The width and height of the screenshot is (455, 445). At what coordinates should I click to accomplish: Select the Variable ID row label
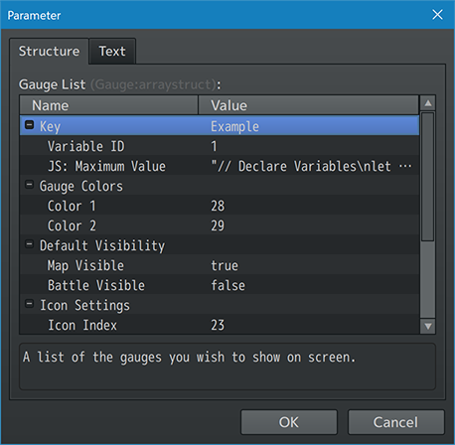(x=86, y=146)
